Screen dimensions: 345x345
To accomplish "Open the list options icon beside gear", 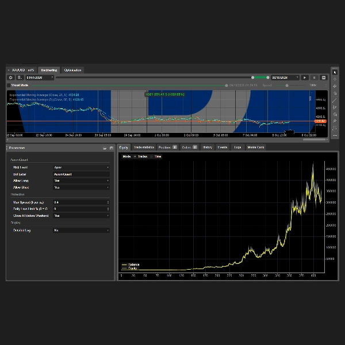I will [x=20, y=78].
